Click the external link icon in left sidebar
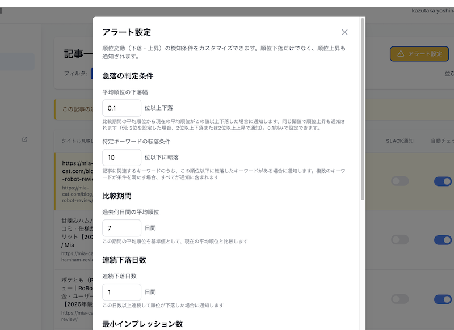The width and height of the screenshot is (454, 330). pos(24,139)
